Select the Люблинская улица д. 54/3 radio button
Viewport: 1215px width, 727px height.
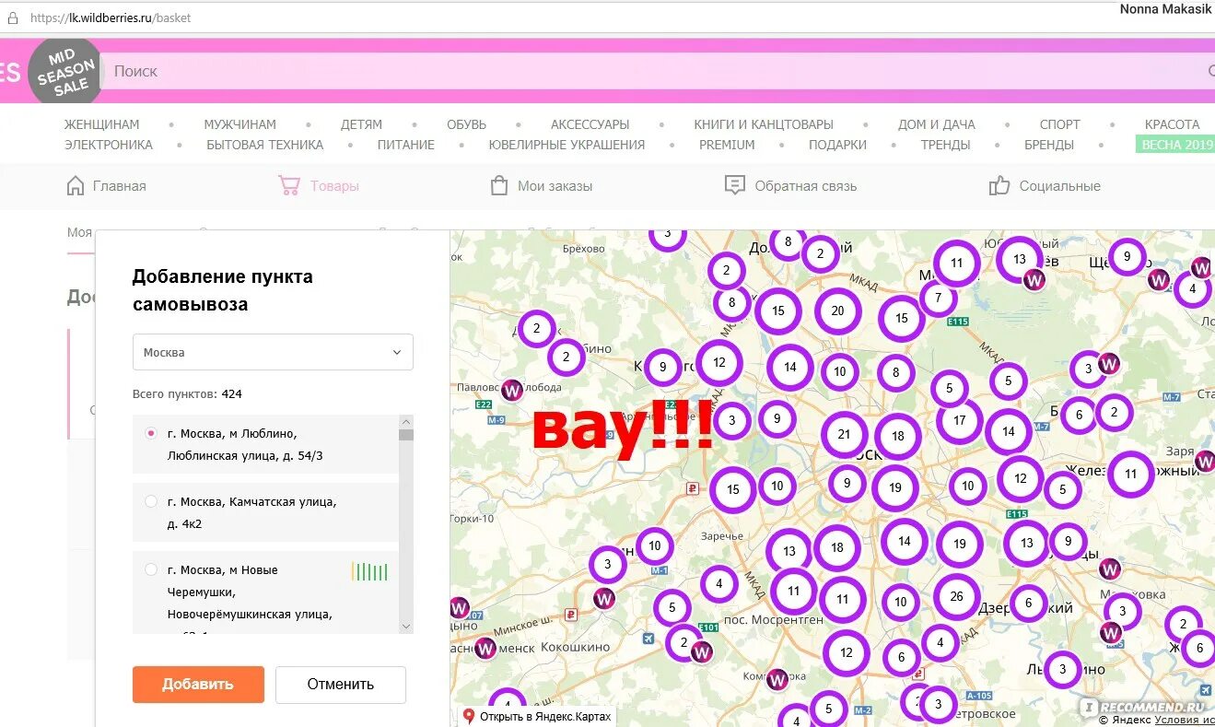(x=151, y=433)
